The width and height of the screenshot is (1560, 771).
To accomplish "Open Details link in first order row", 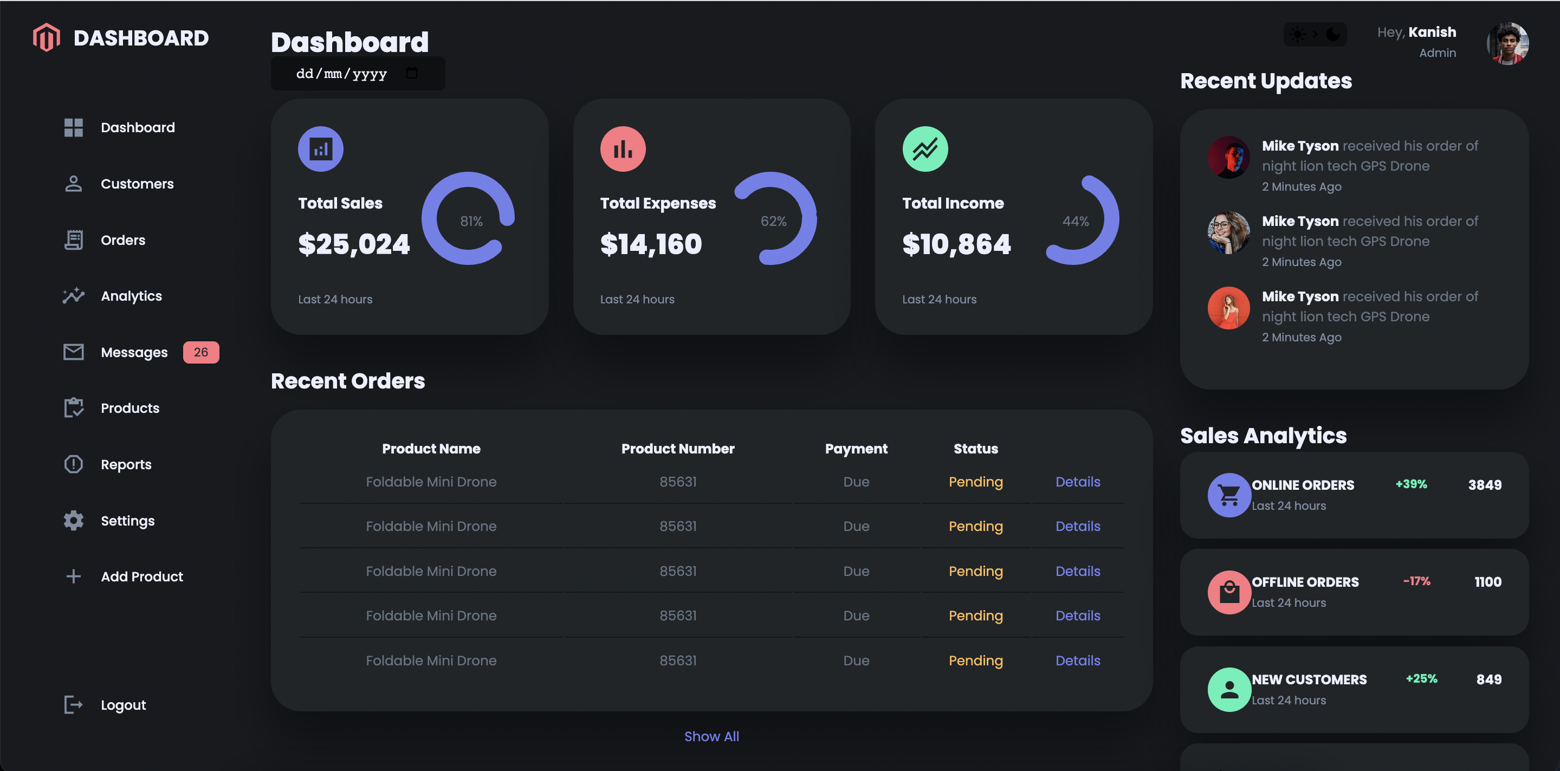I will pos(1077,482).
